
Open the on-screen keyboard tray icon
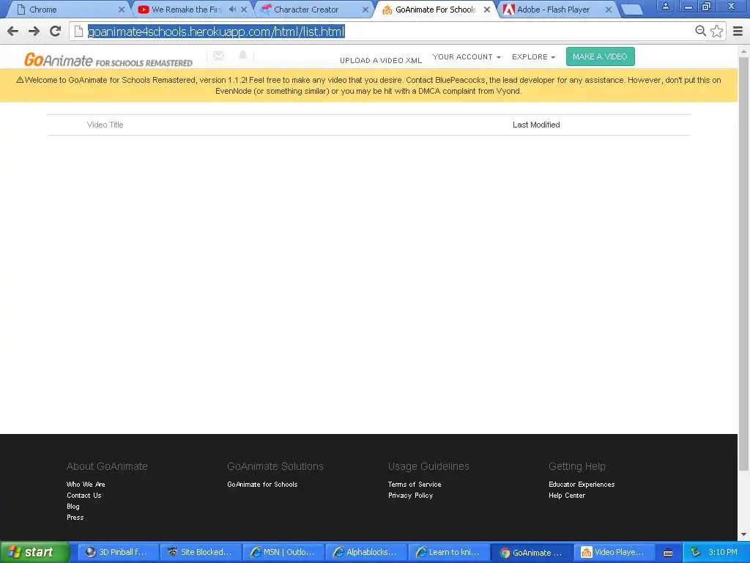668,553
